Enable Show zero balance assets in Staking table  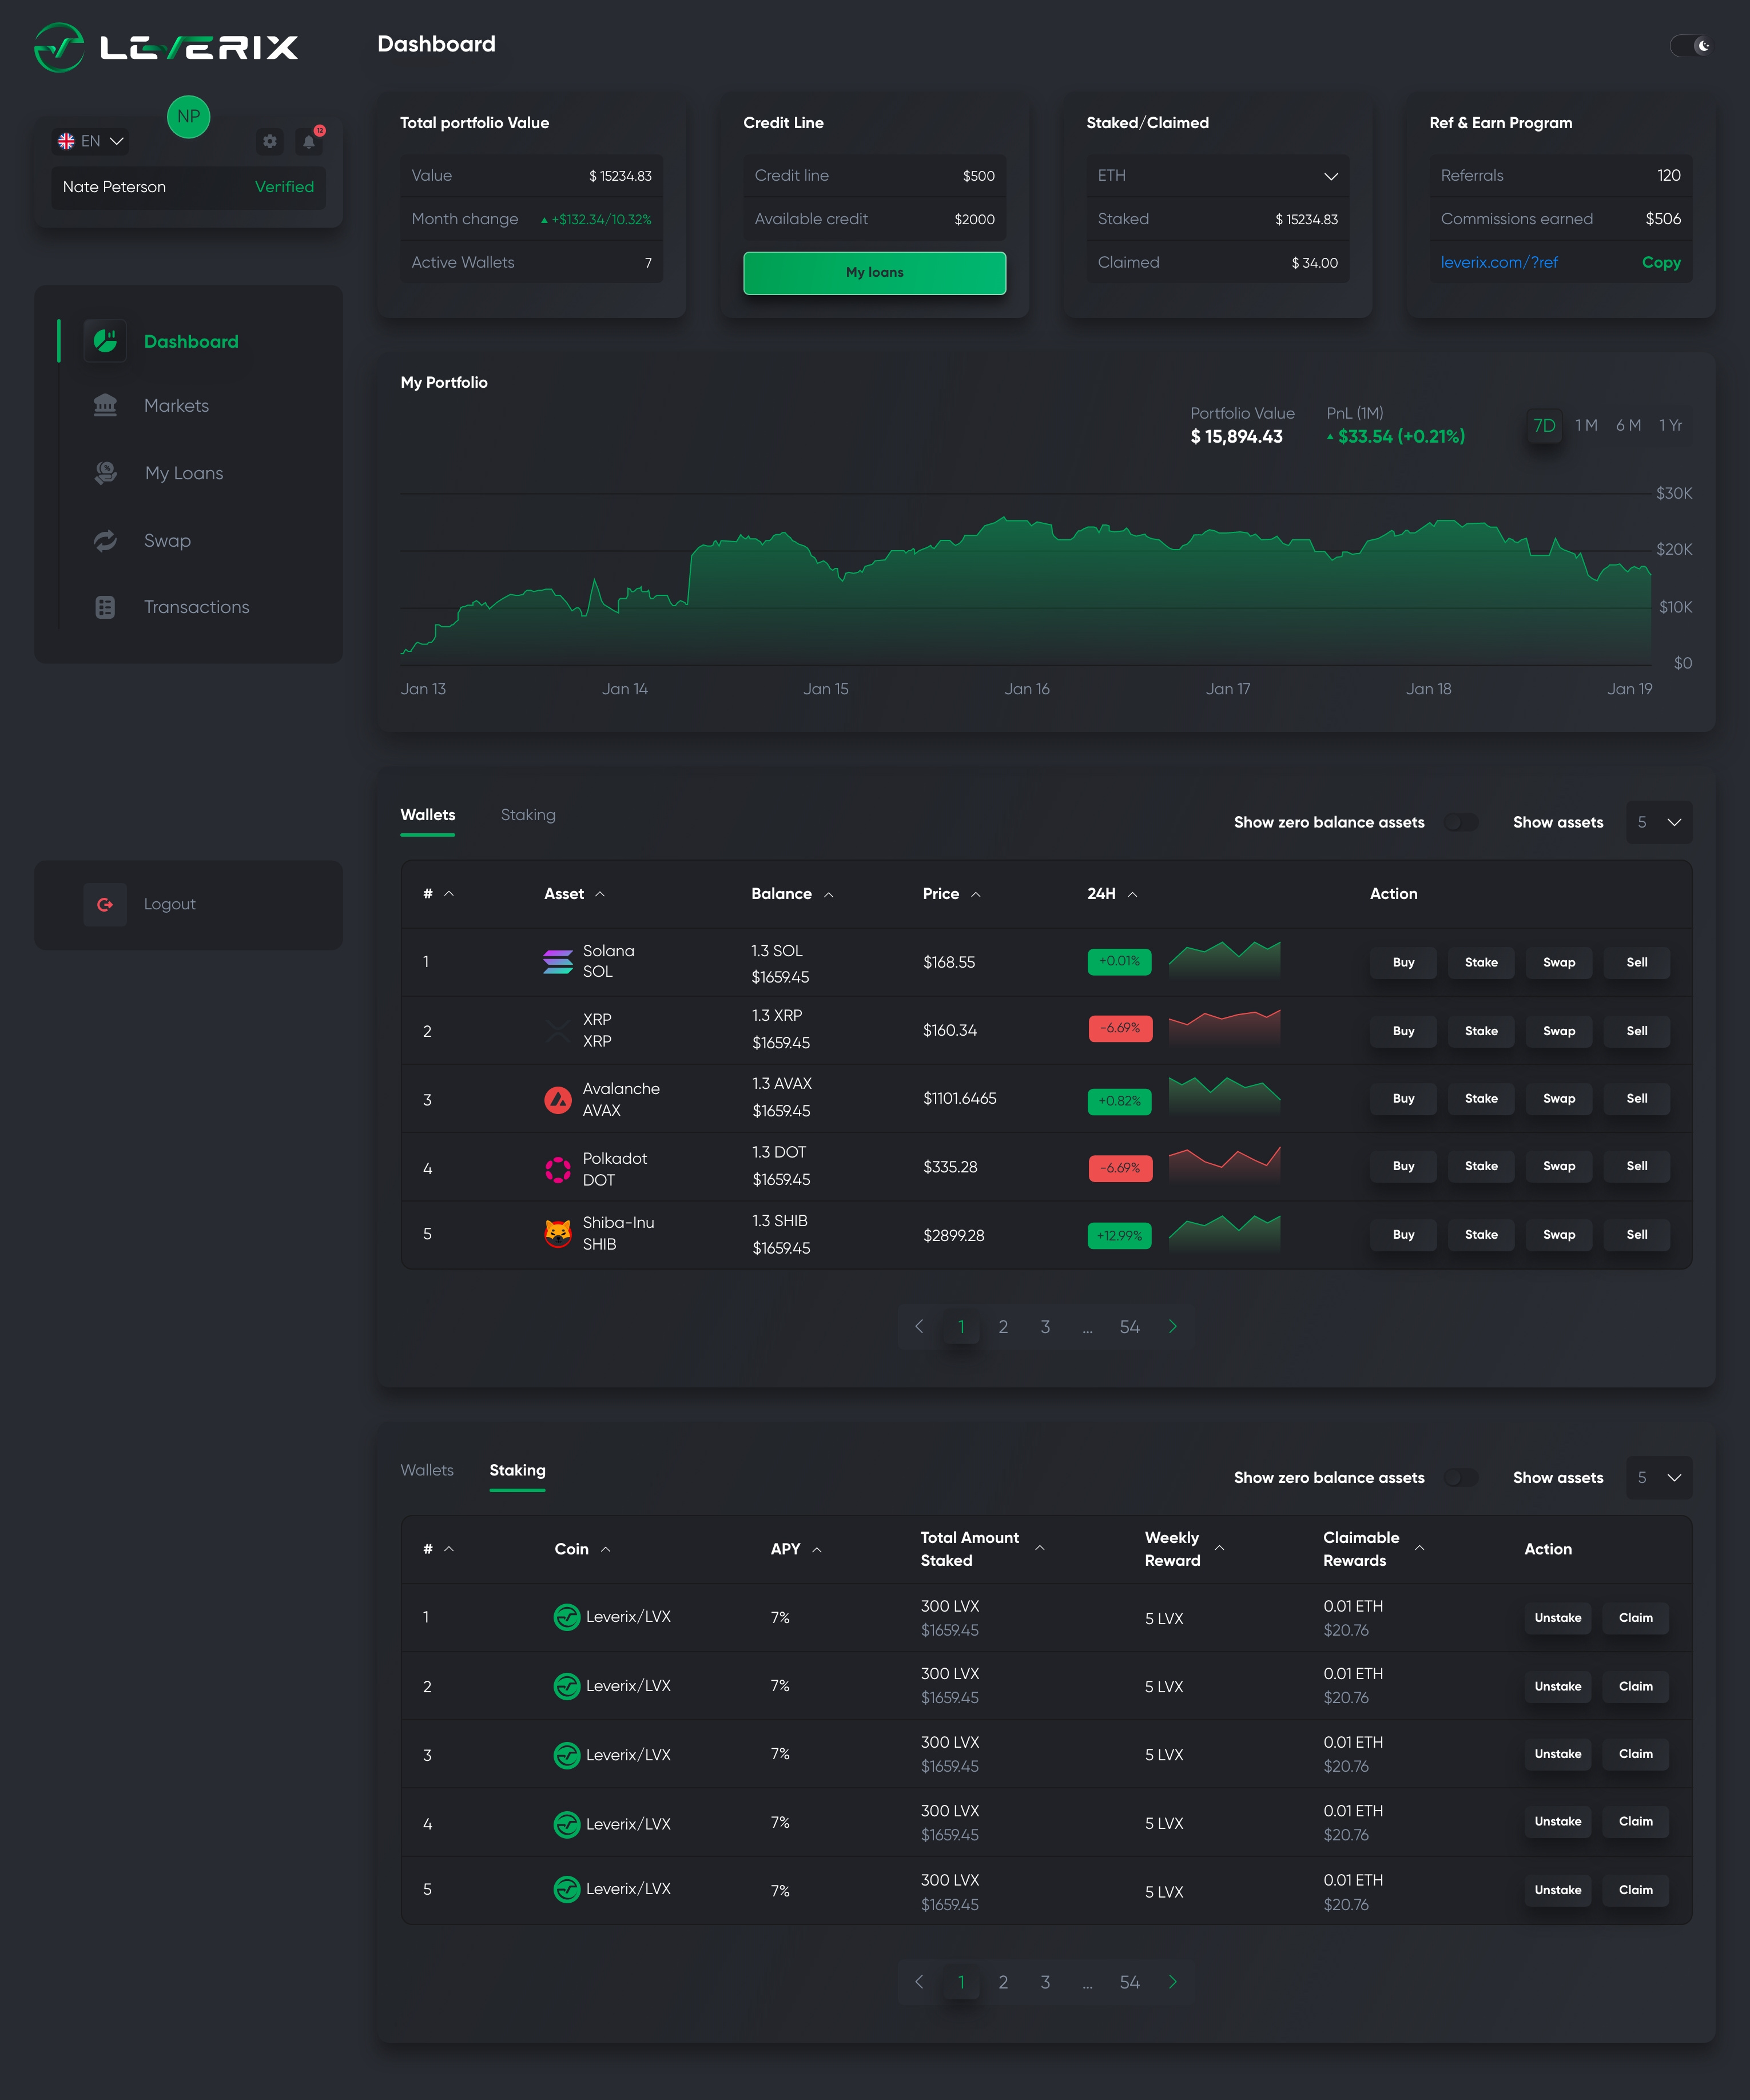(x=1462, y=1477)
